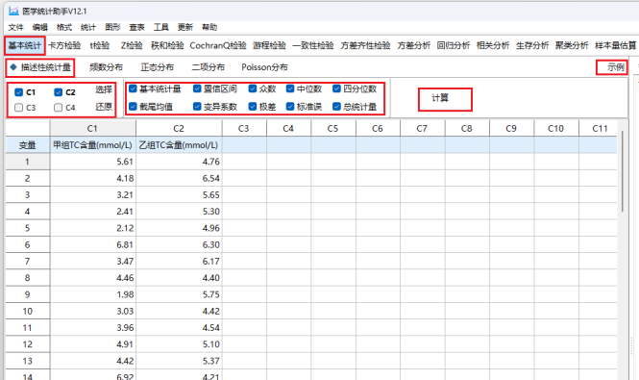Image resolution: width=639 pixels, height=380 pixels.
Task: Select the 描述性统计量 sub-tab
Action: point(40,67)
